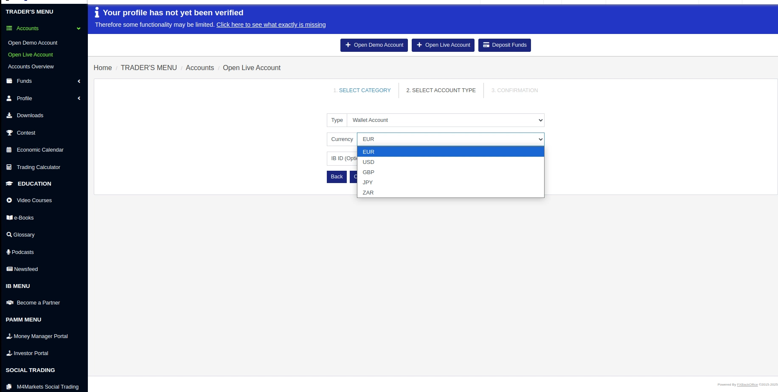Click the Downloads icon in sidebar
Screen dimensions: 778x392
click(9, 116)
